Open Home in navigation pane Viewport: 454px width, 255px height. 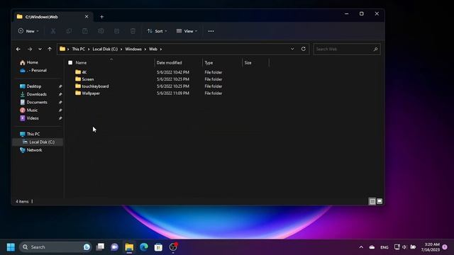pos(29,62)
